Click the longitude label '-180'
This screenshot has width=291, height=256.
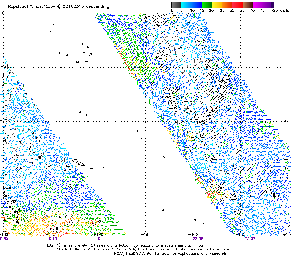coord(4,234)
